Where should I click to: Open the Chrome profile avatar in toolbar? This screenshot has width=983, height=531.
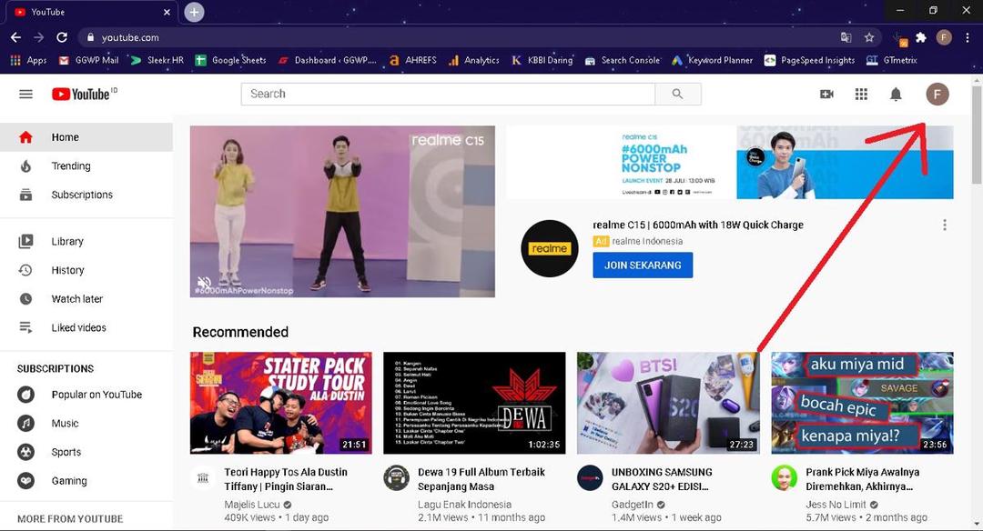pos(944,37)
